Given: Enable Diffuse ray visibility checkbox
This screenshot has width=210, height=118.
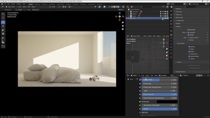Looking at the screenshot, I should tap(189, 49).
